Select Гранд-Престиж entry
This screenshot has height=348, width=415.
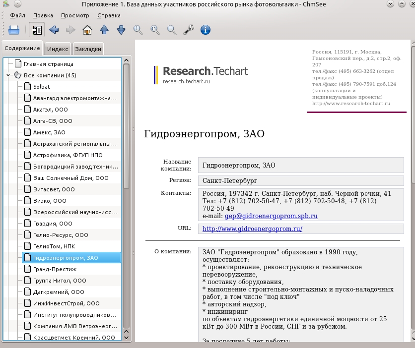55,269
